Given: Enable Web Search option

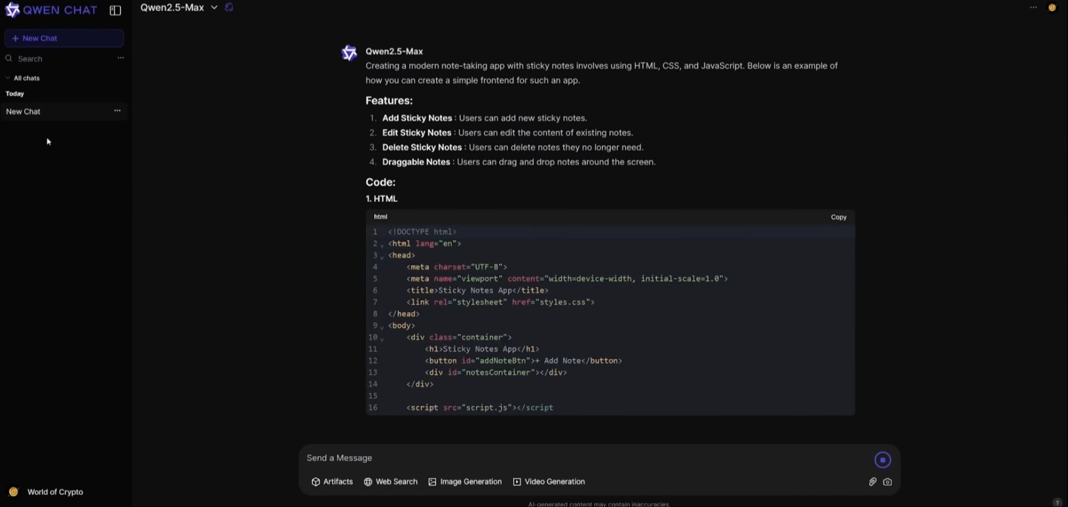Looking at the screenshot, I should (x=390, y=482).
